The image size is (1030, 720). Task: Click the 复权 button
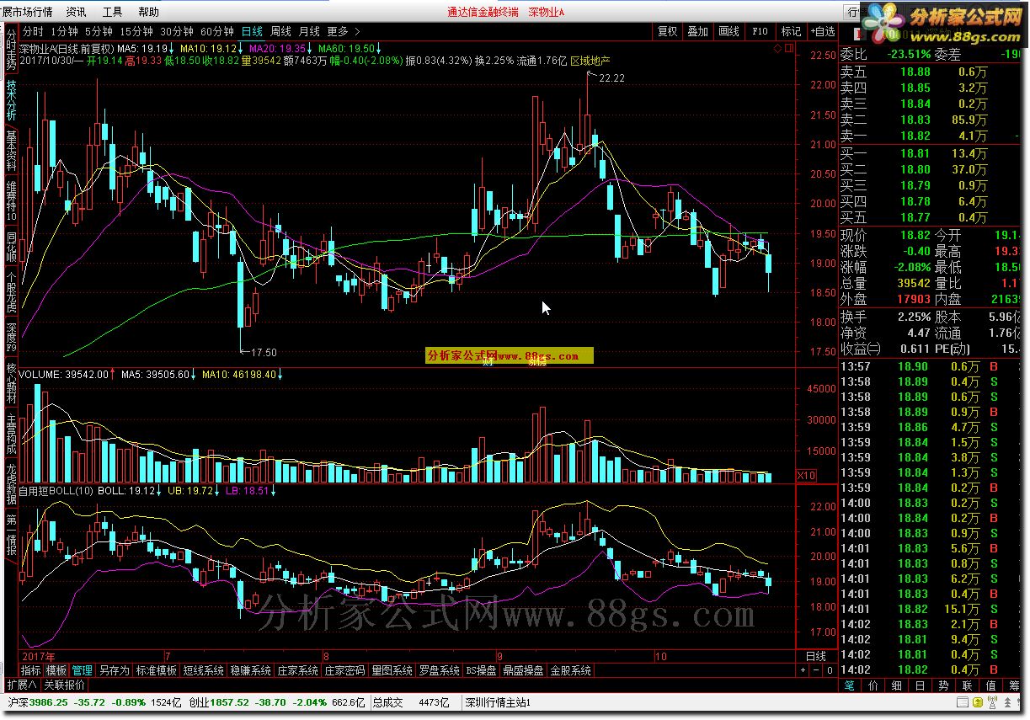[x=667, y=31]
